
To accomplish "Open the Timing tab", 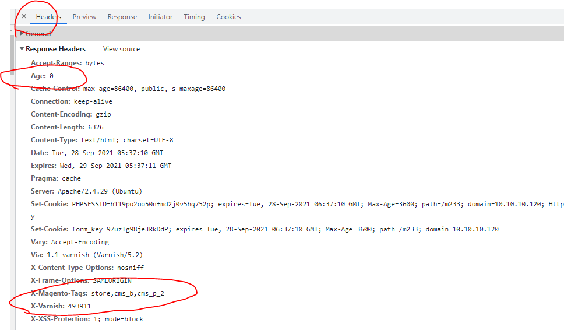I will click(x=194, y=17).
